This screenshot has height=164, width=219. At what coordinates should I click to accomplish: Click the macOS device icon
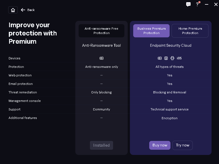click(x=166, y=58)
